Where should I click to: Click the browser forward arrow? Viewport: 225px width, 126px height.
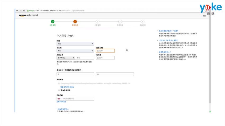click(x=20, y=11)
